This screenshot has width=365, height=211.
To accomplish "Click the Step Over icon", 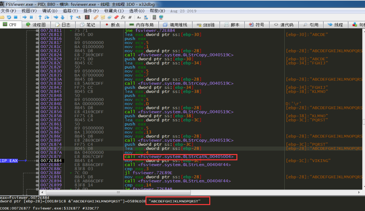I will pyautogui.click(x=47, y=17).
